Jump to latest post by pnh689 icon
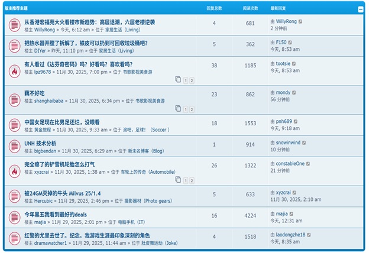369x253 pixels. (296, 122)
